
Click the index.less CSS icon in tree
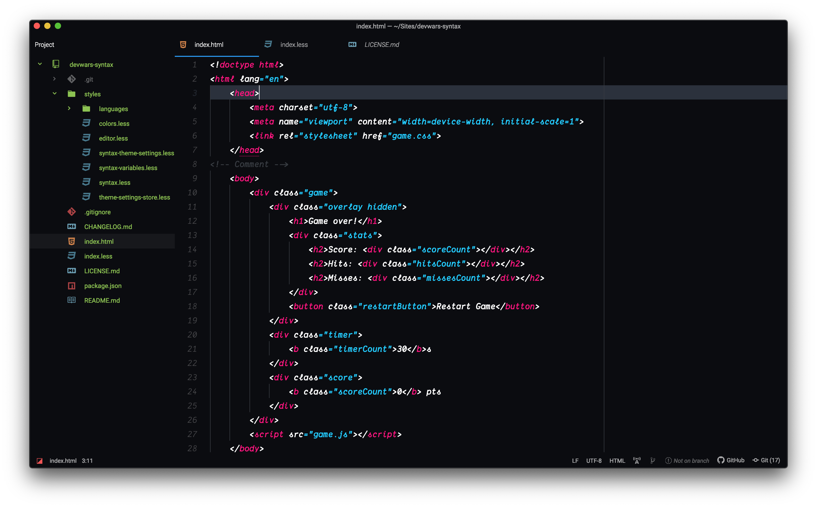[71, 256]
